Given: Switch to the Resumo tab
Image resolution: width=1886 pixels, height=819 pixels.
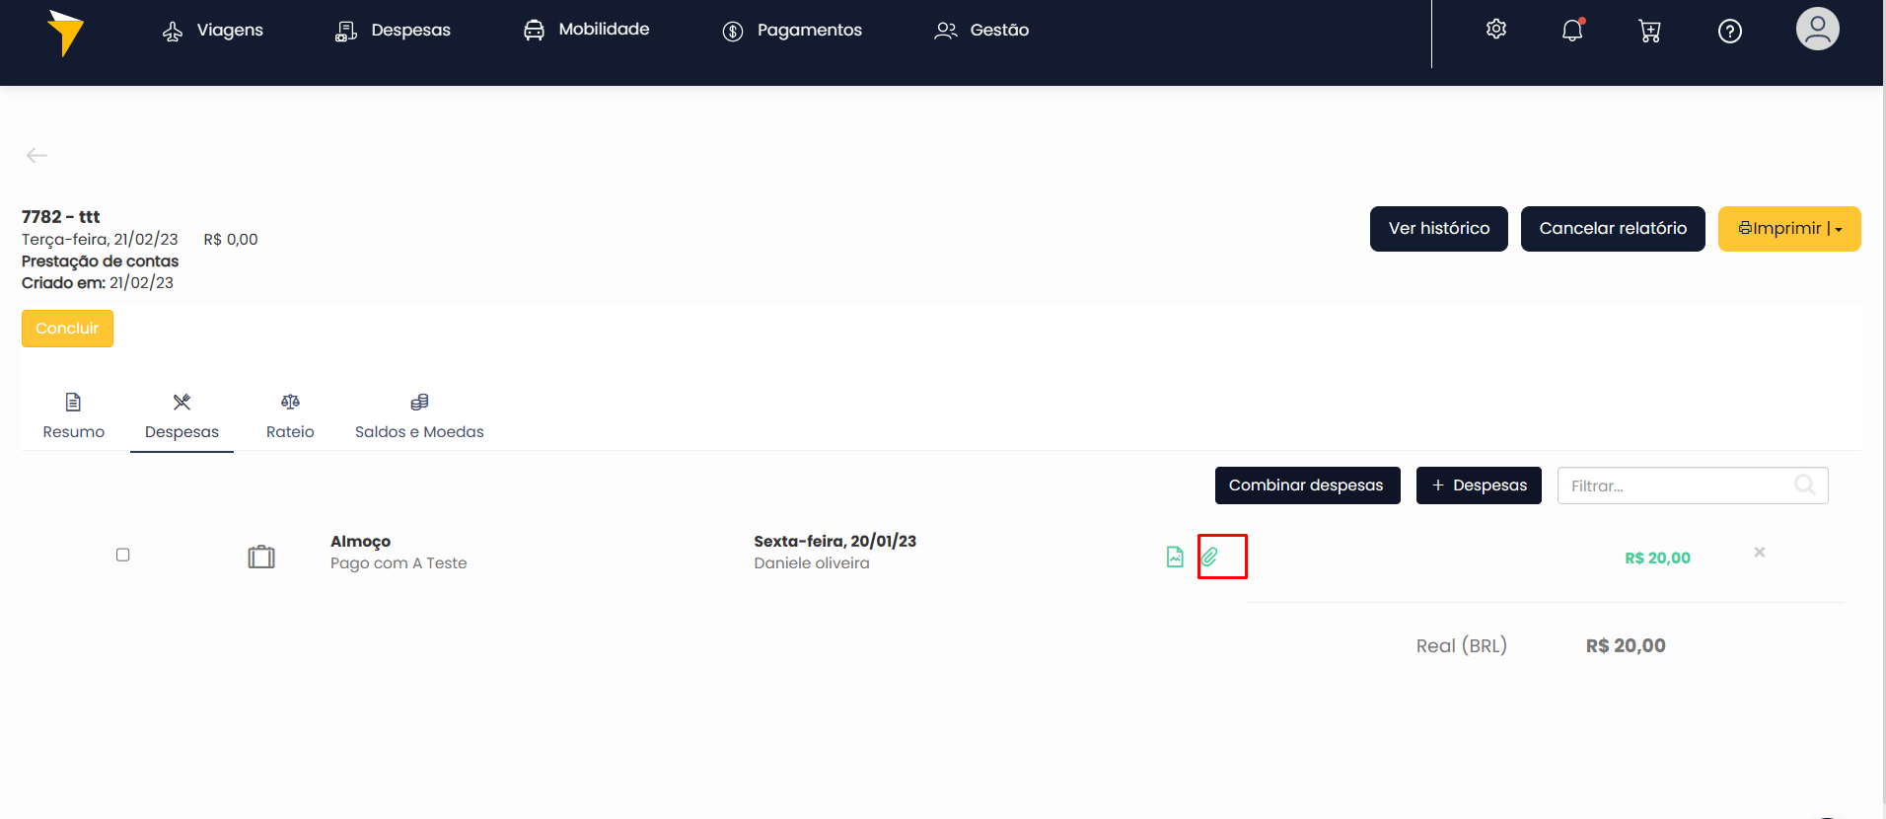Looking at the screenshot, I should tap(74, 416).
